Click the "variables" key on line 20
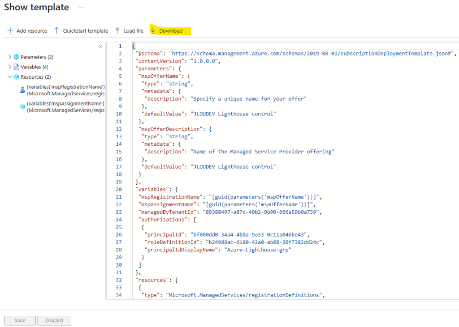 point(152,189)
